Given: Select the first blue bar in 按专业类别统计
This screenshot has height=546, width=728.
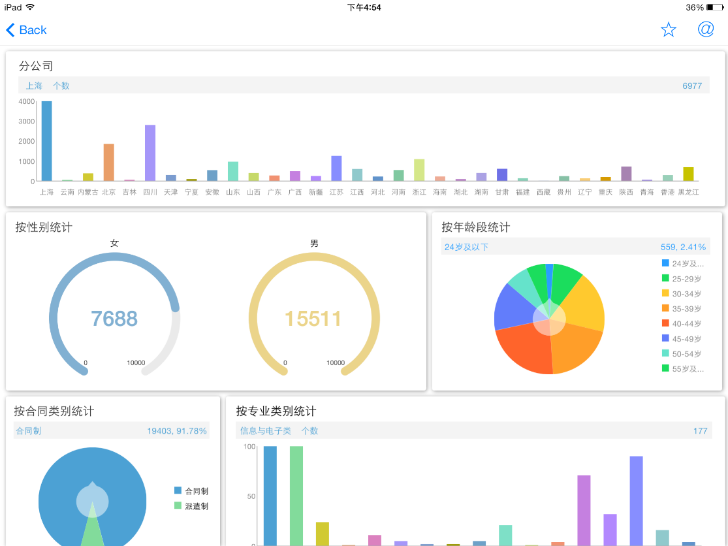Looking at the screenshot, I should coord(270,496).
